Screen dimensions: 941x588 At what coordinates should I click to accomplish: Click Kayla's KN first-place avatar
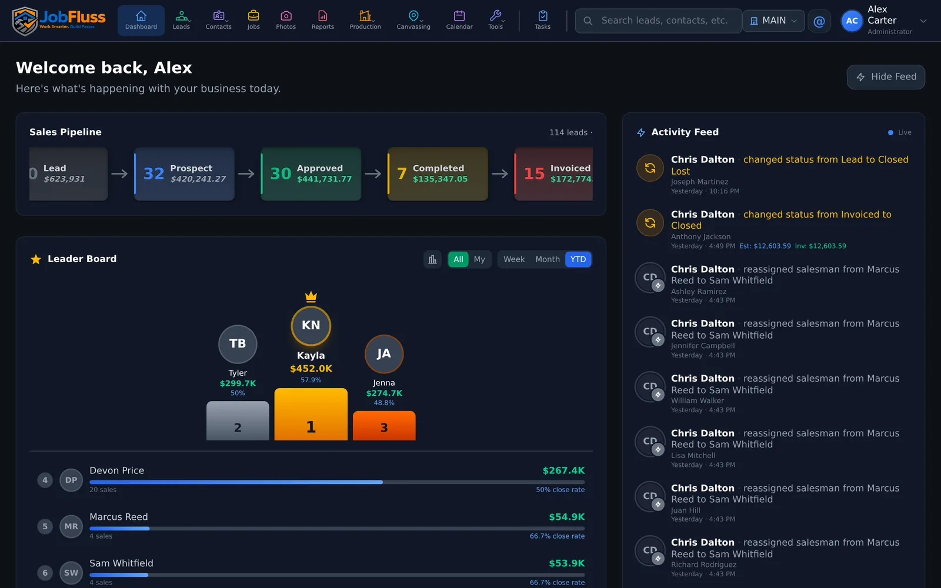point(311,326)
